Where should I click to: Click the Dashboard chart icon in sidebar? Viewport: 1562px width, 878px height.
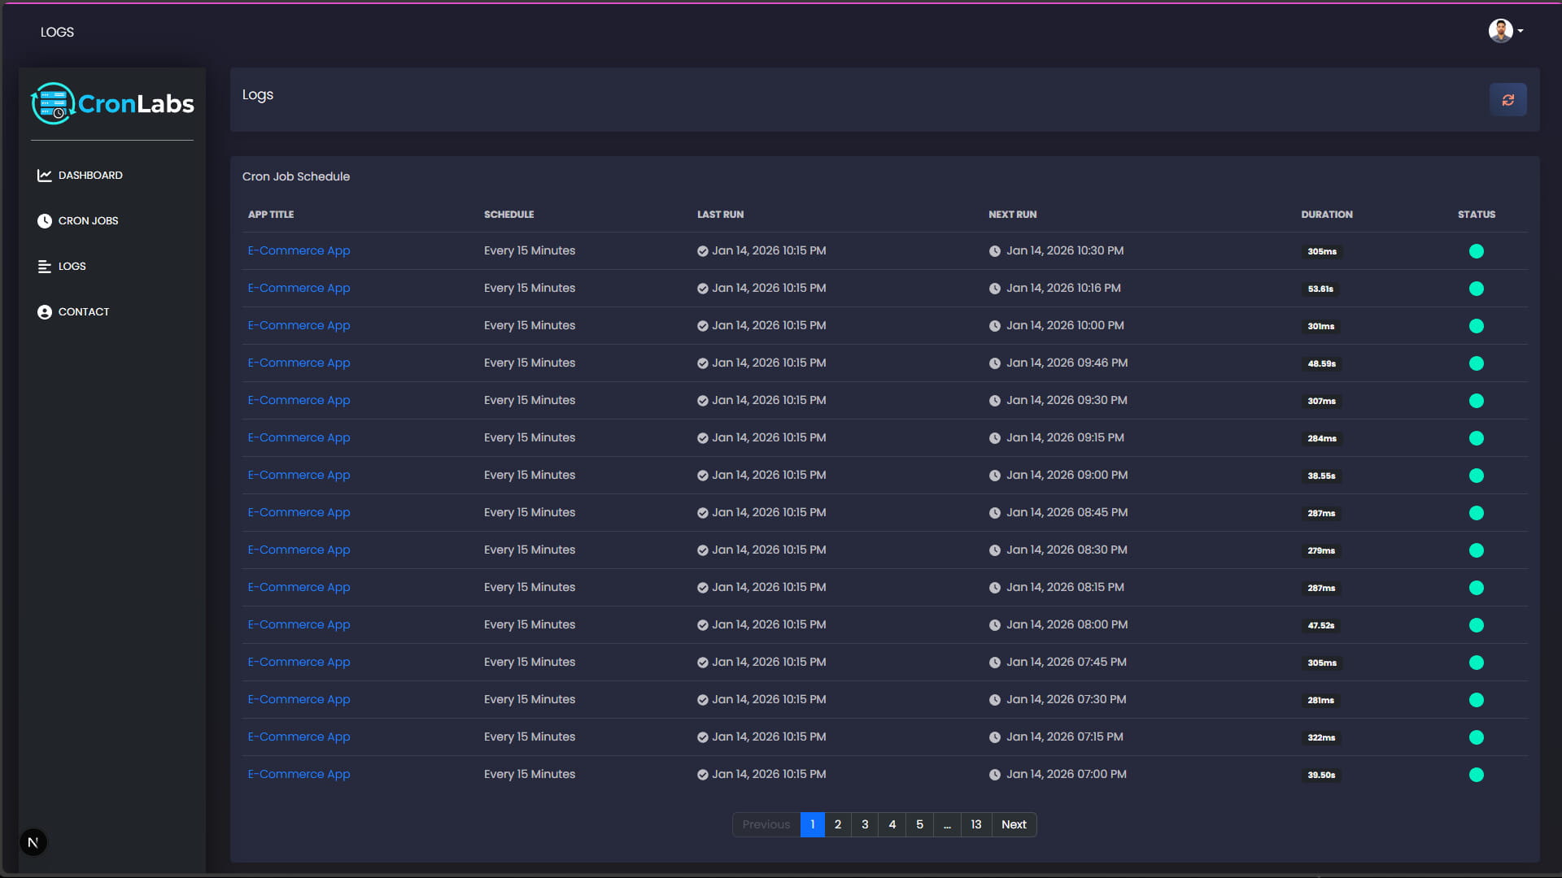point(45,176)
